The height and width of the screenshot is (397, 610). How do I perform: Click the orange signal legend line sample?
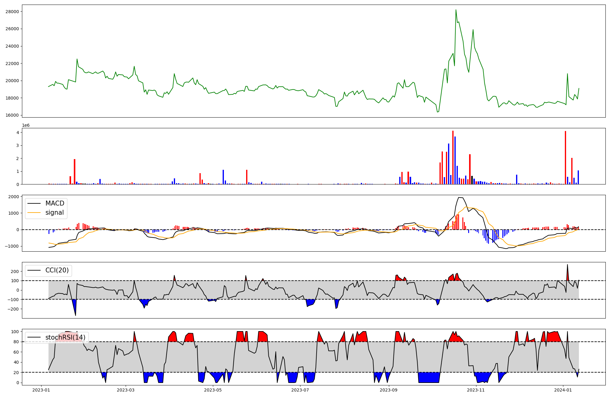pyautogui.click(x=34, y=213)
